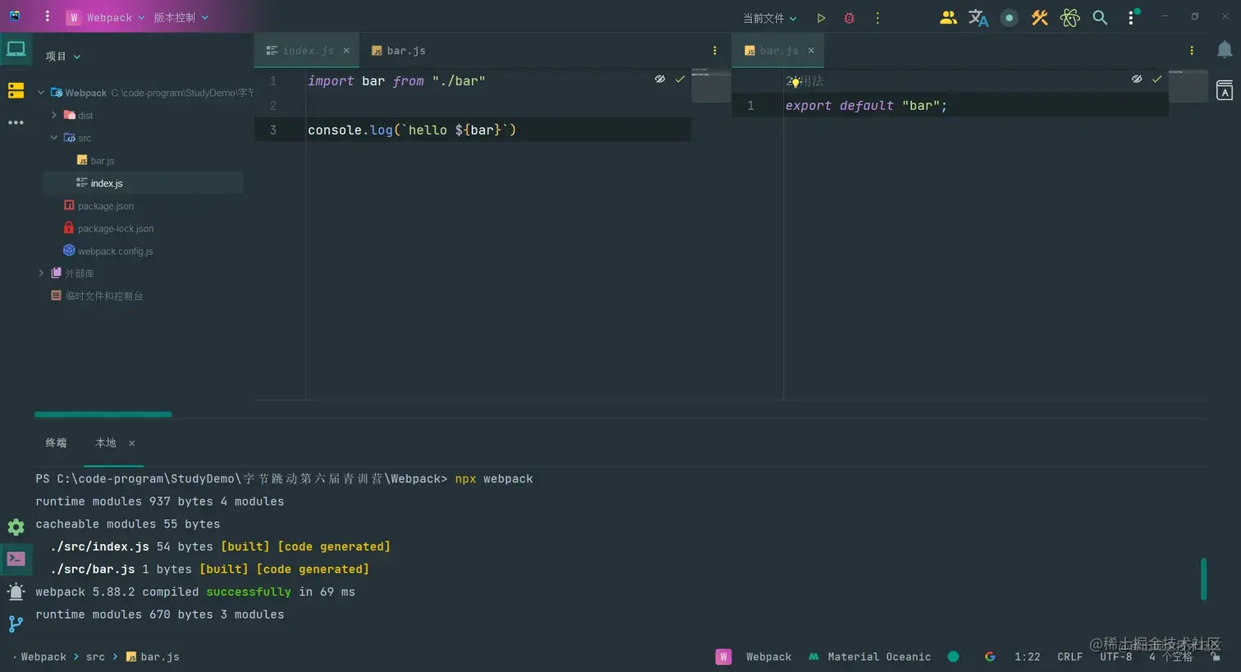Open the build tools wrench icon
Viewport: 1241px width, 672px height.
tap(1039, 17)
